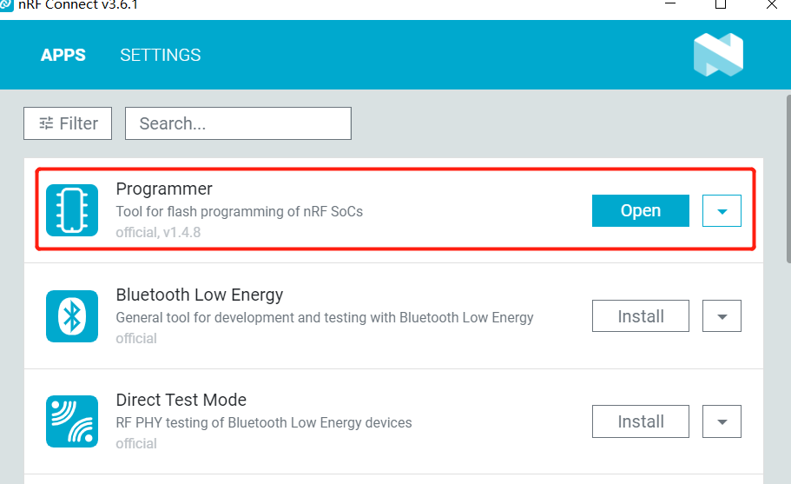Switch to the APPS tab
Viewport: 791px width, 484px height.
(x=63, y=55)
